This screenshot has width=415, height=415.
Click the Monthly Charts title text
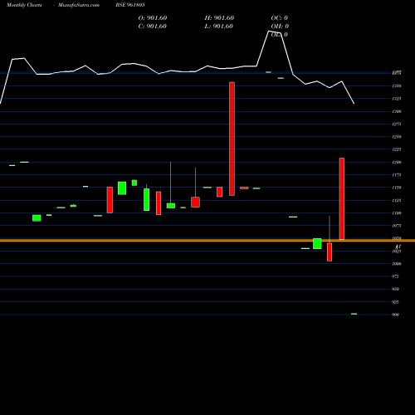[24, 5]
